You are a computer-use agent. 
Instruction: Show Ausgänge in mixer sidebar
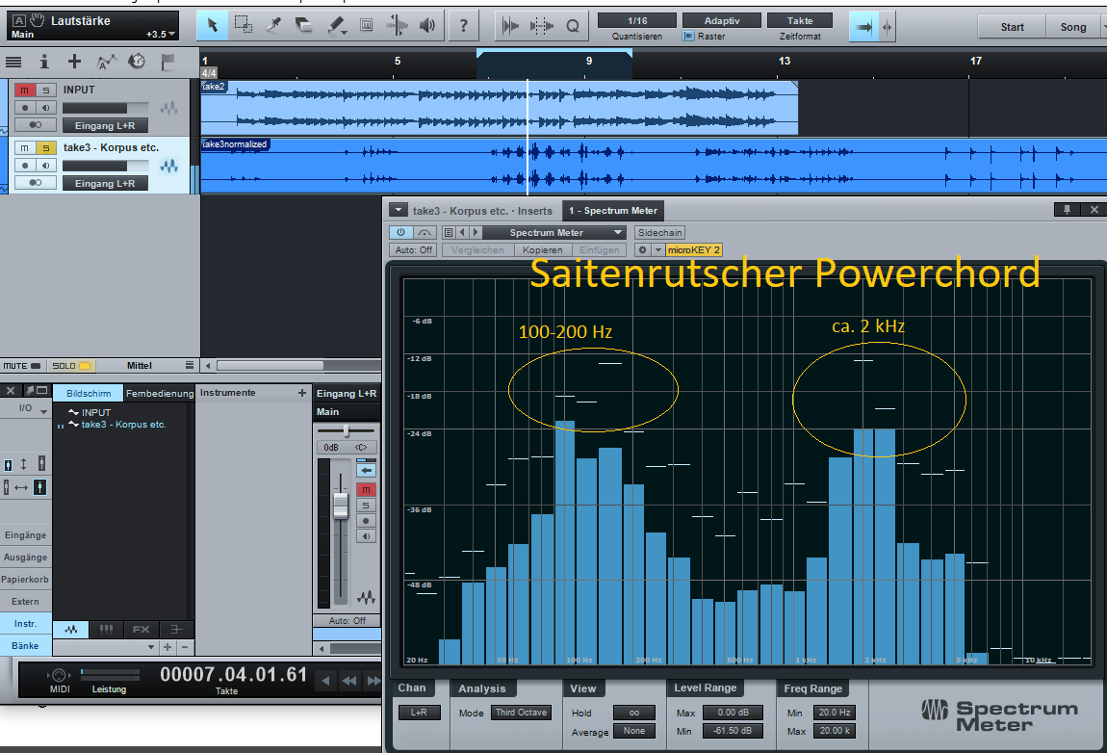[25, 558]
